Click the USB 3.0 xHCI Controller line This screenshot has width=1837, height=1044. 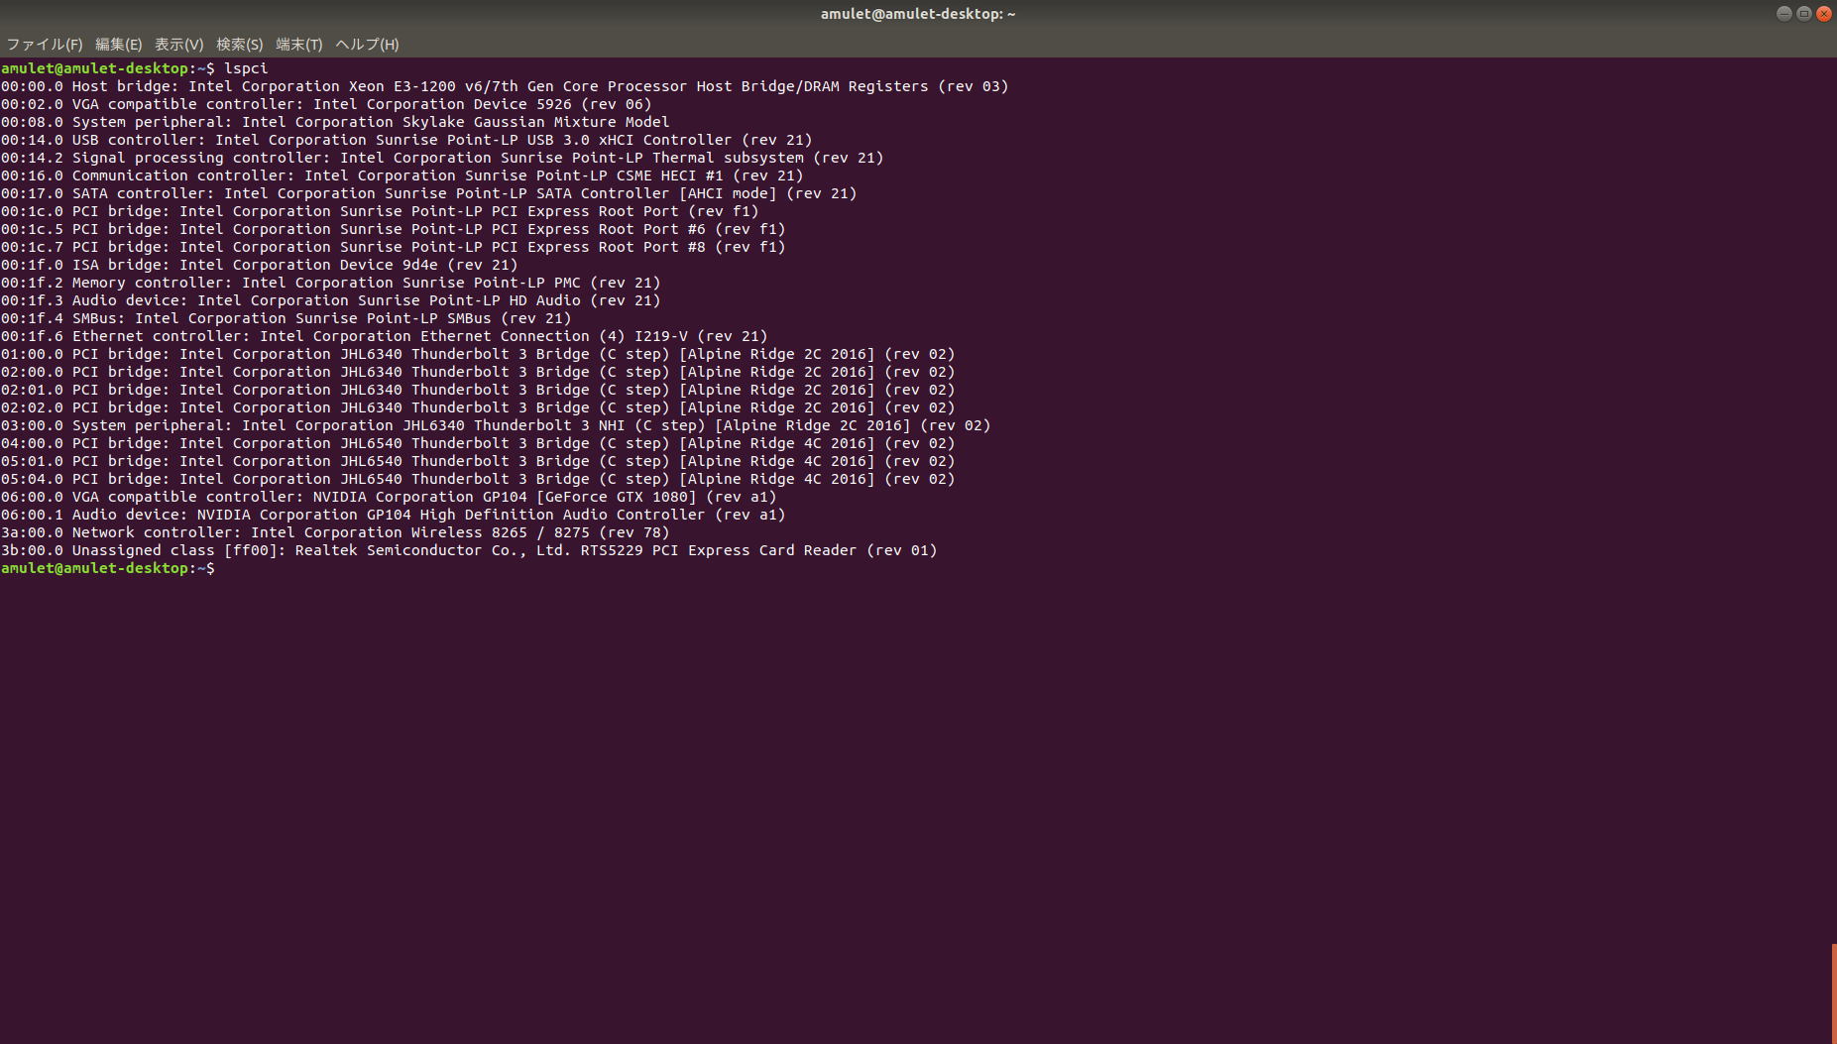[406, 140]
